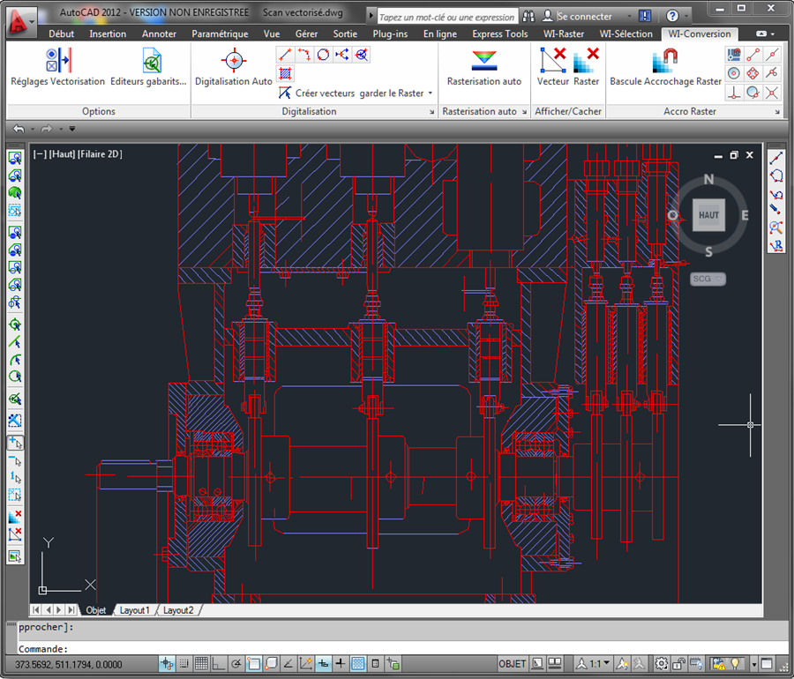Click the raster snap center circle icon

click(x=734, y=74)
